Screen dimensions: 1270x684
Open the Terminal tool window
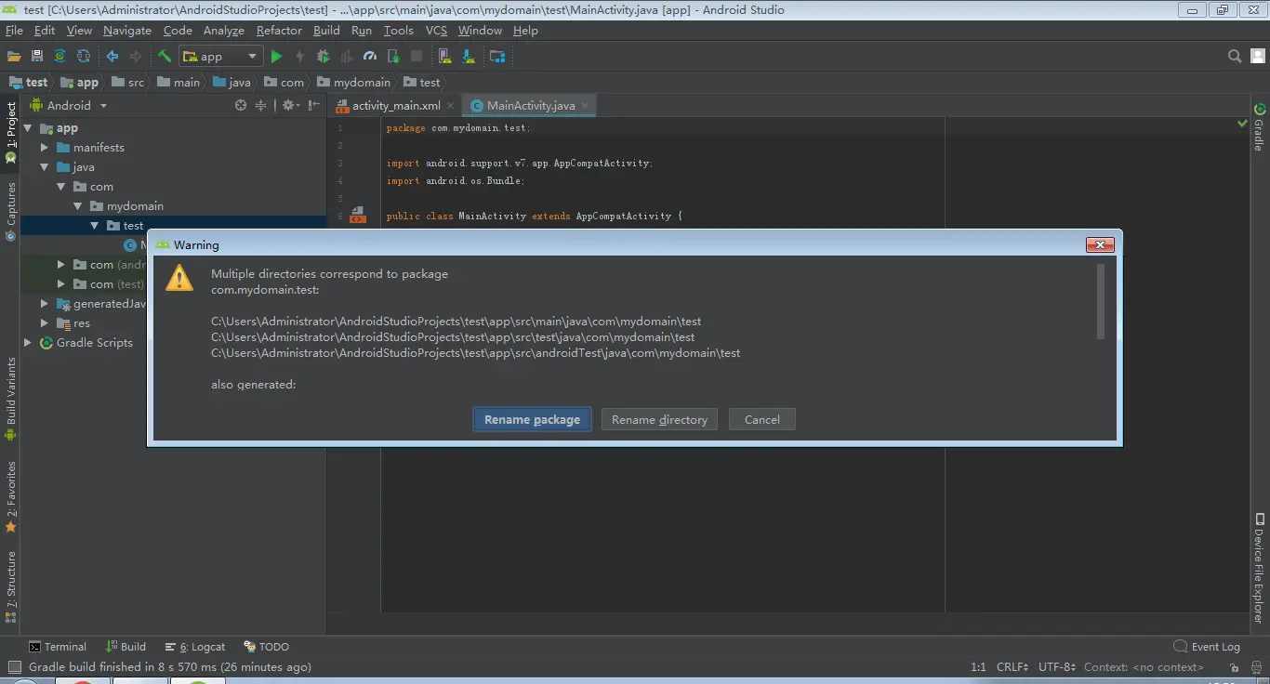[58, 647]
